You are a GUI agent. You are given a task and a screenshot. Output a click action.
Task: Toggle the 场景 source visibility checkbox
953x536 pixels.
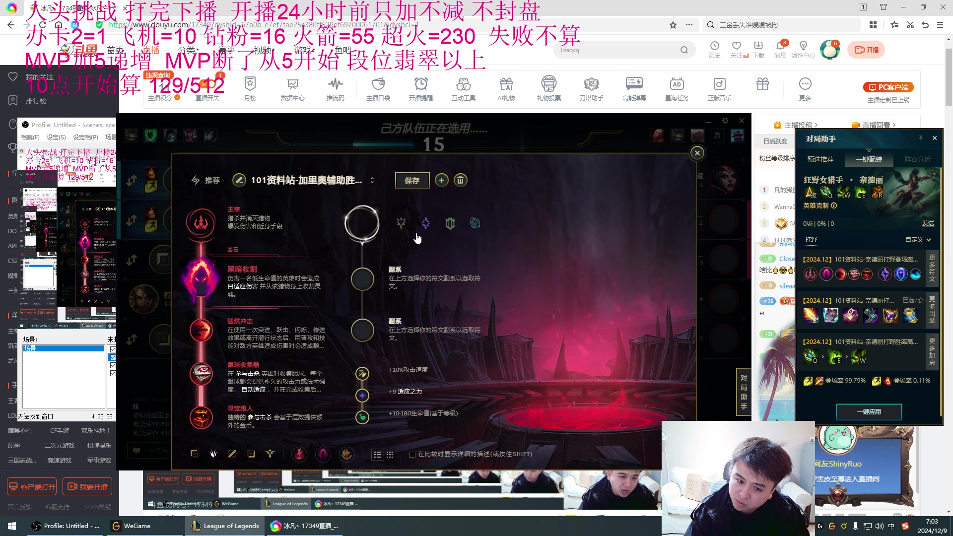coord(113,349)
